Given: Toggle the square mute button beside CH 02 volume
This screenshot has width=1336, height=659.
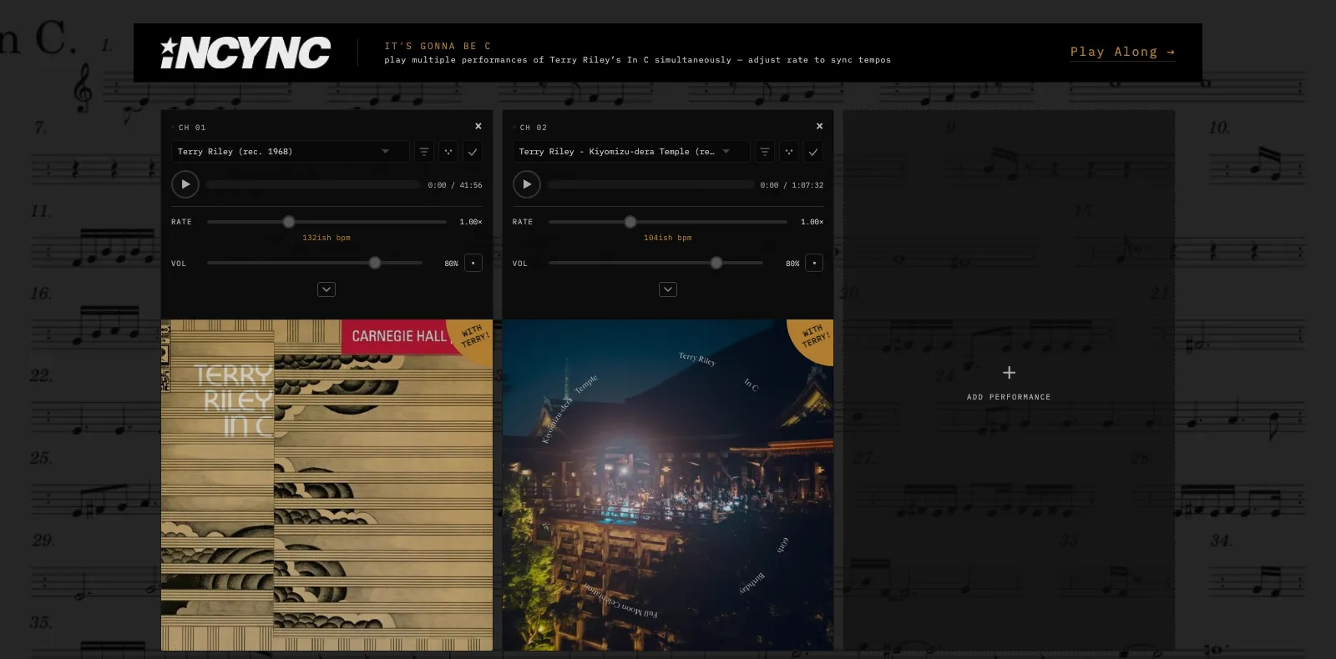Looking at the screenshot, I should click(x=814, y=263).
